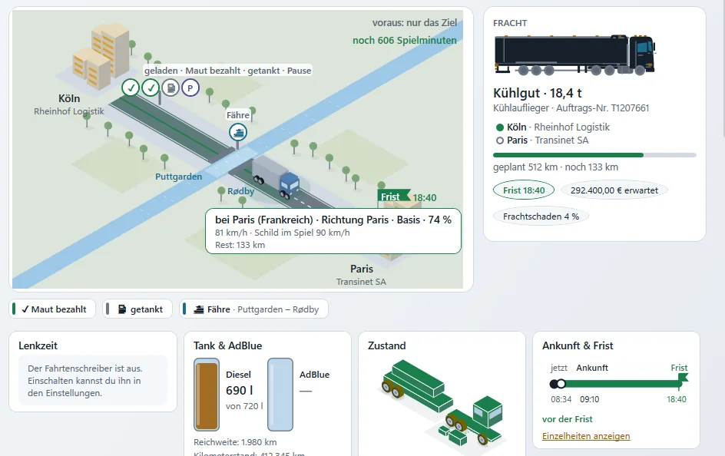725x456 pixels.
Task: Click the 09:10 arrival time label
Action: tap(590, 399)
